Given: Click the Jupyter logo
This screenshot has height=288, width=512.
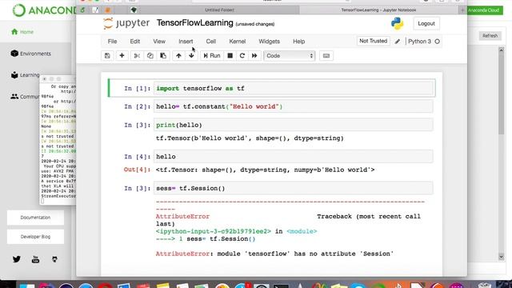Looking at the screenshot, I should (126, 23).
